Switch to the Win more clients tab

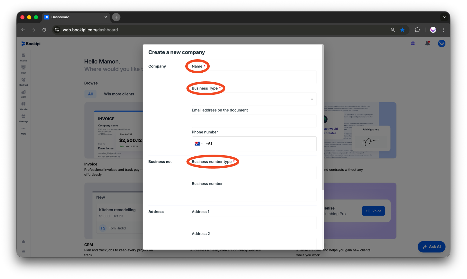[119, 94]
